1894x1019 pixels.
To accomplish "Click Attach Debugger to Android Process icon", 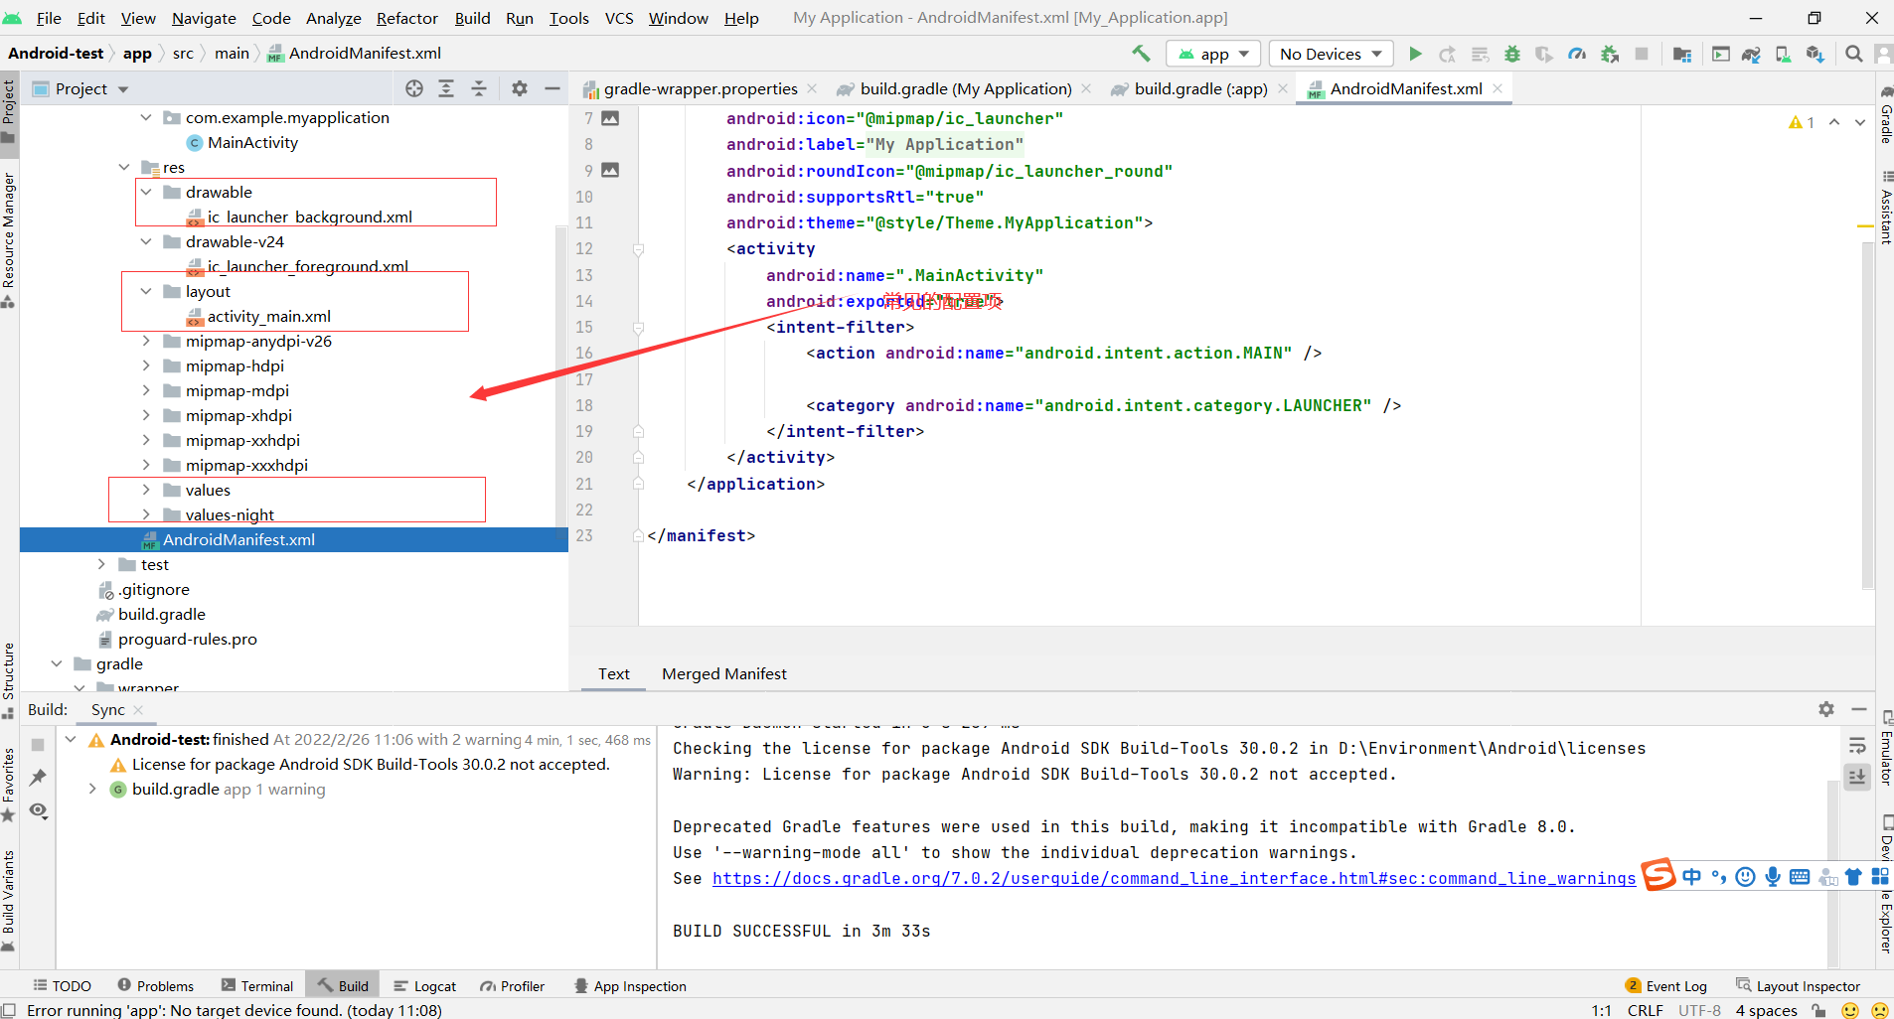I will pos(1610,54).
